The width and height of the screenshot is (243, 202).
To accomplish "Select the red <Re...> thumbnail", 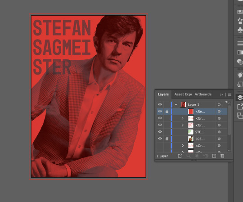I will click(191, 112).
